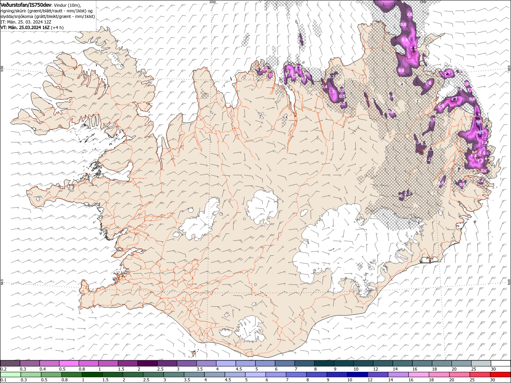The width and height of the screenshot is (511, 383).
Task: Click the white Hofsjökull glacier in central Iceland
Action: click(x=262, y=206)
